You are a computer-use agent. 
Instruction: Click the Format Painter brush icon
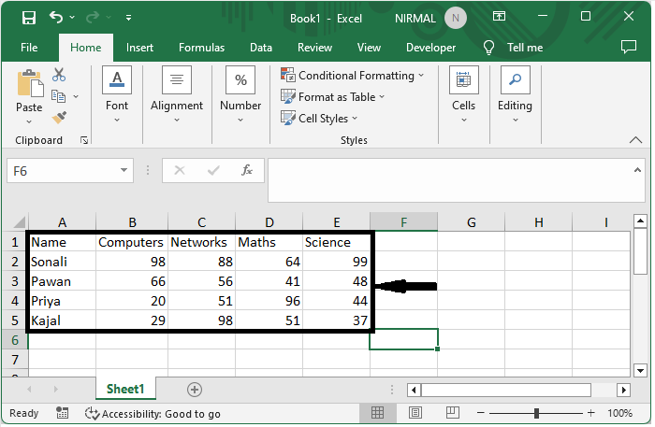click(x=59, y=117)
